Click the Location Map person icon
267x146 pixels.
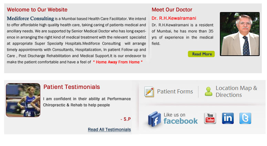[208, 92]
